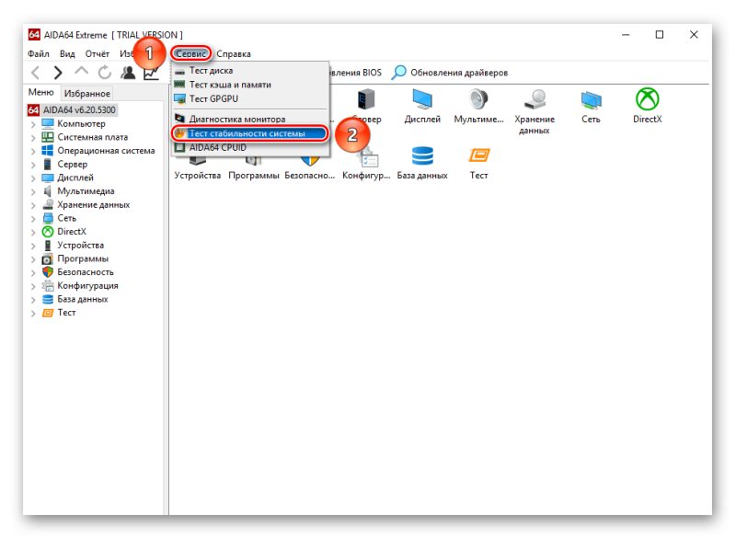This screenshot has width=736, height=539.
Task: Open the Устройства item in the main panel
Action: [x=198, y=169]
